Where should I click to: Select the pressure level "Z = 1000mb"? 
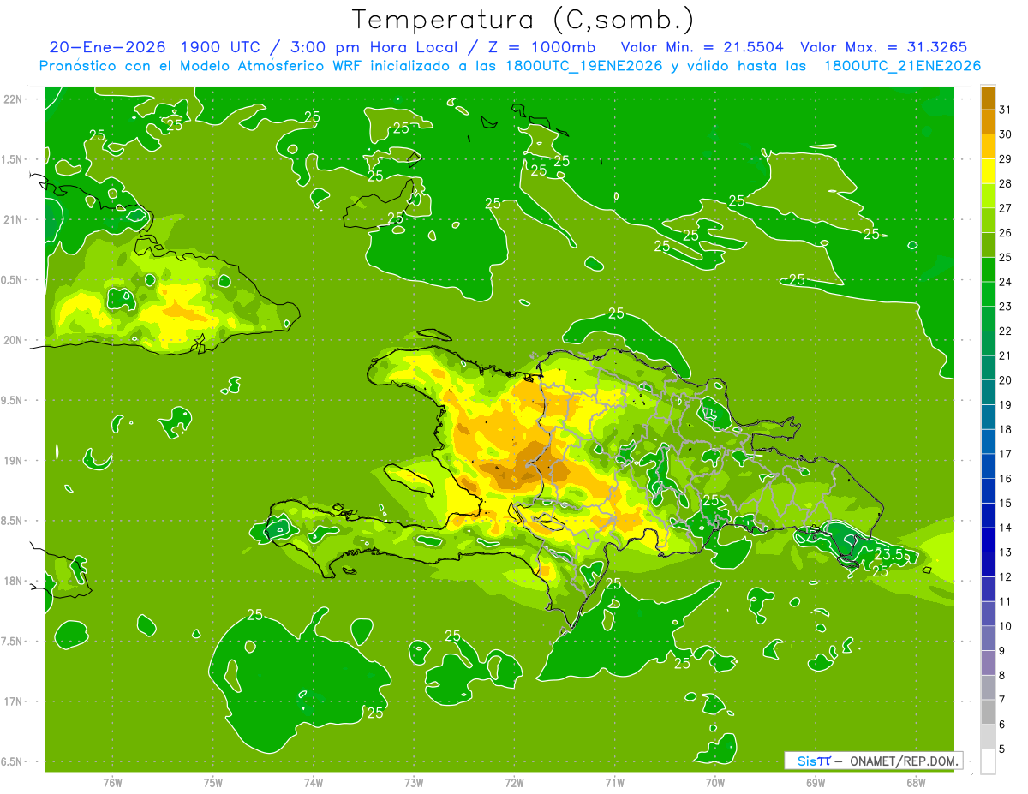541,47
